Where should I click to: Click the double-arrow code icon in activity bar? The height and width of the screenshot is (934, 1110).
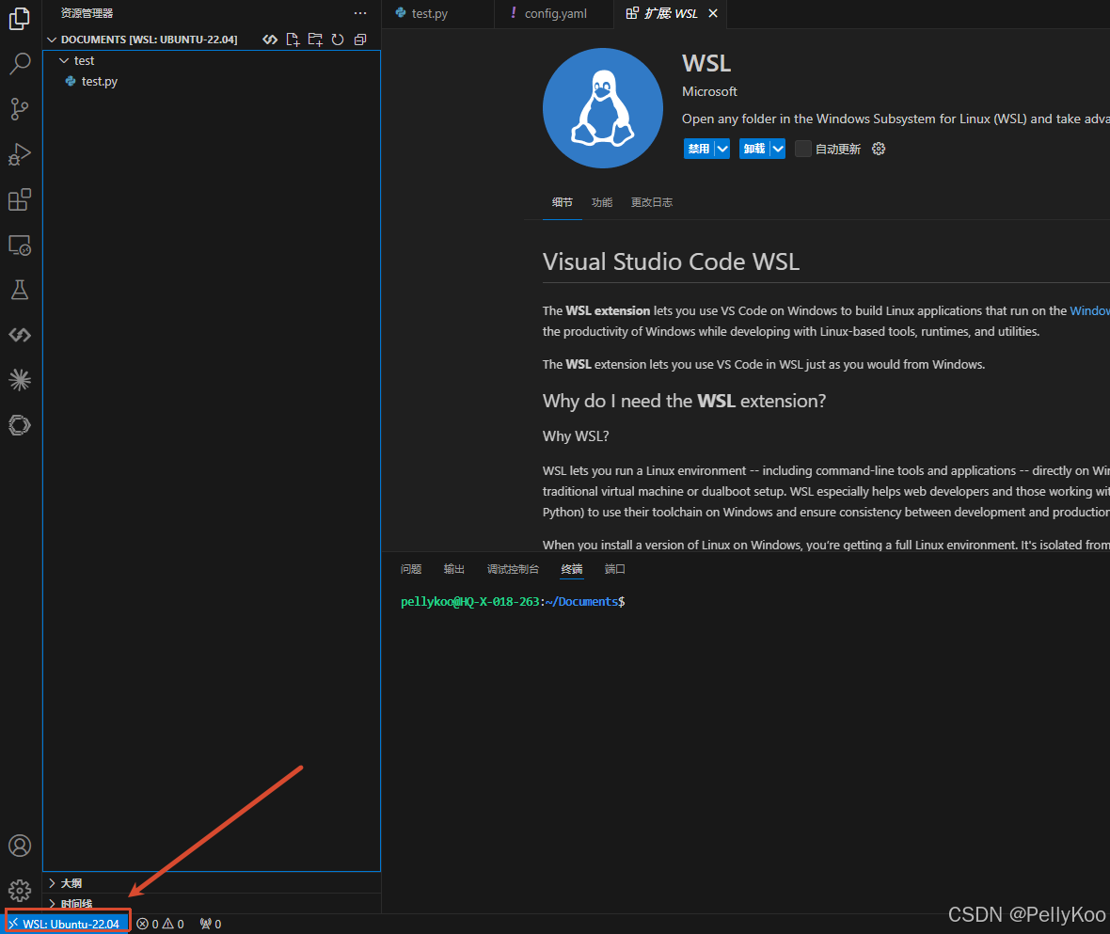coord(20,335)
